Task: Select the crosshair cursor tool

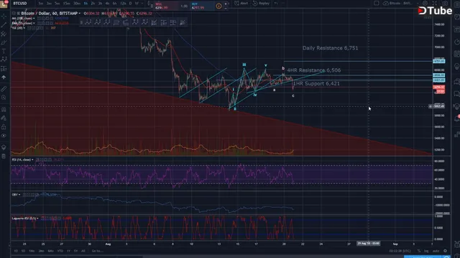Action: (x=4, y=16)
